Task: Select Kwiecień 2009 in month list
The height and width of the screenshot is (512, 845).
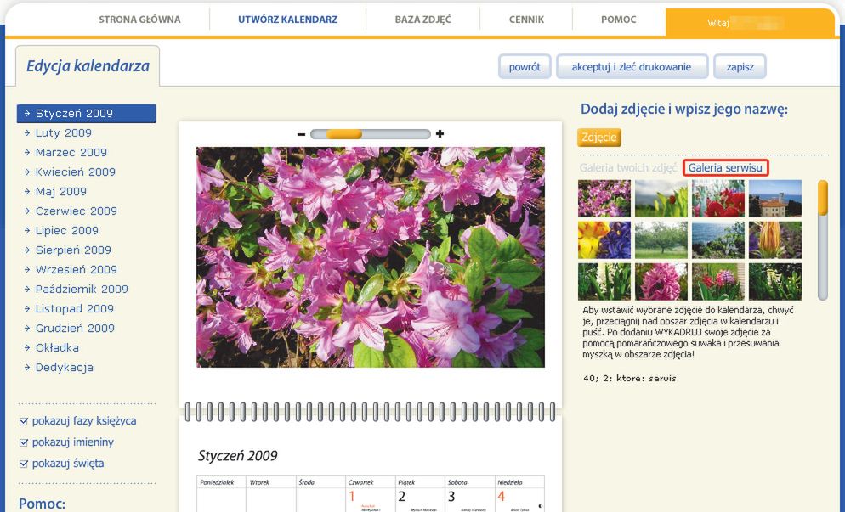Action: [x=75, y=172]
